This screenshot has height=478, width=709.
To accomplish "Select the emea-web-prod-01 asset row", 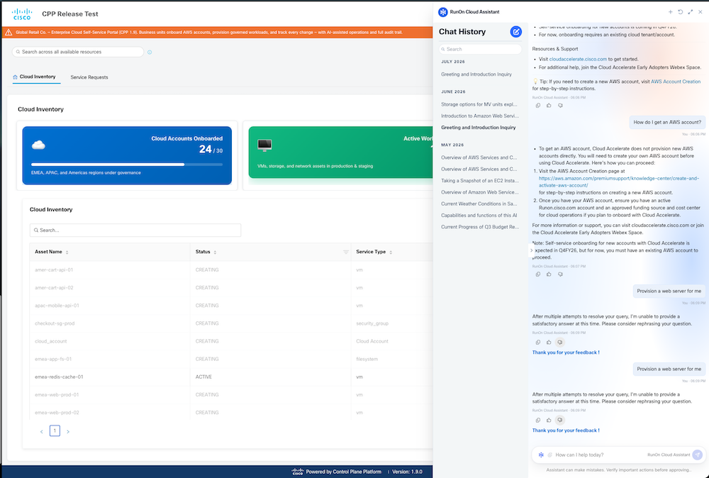I will point(230,395).
